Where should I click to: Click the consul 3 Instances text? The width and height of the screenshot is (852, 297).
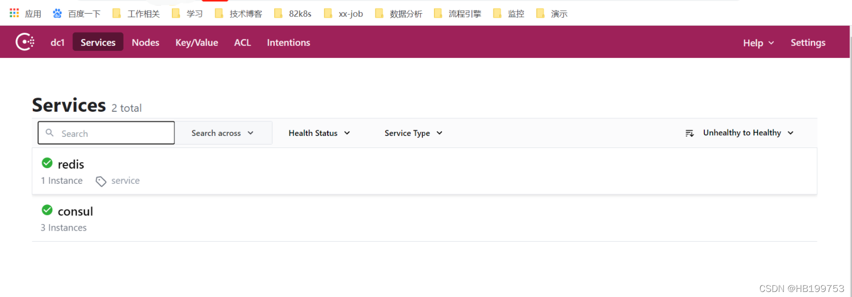[x=64, y=228]
